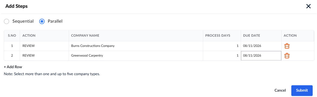Select the Sequential radio option

click(7, 21)
